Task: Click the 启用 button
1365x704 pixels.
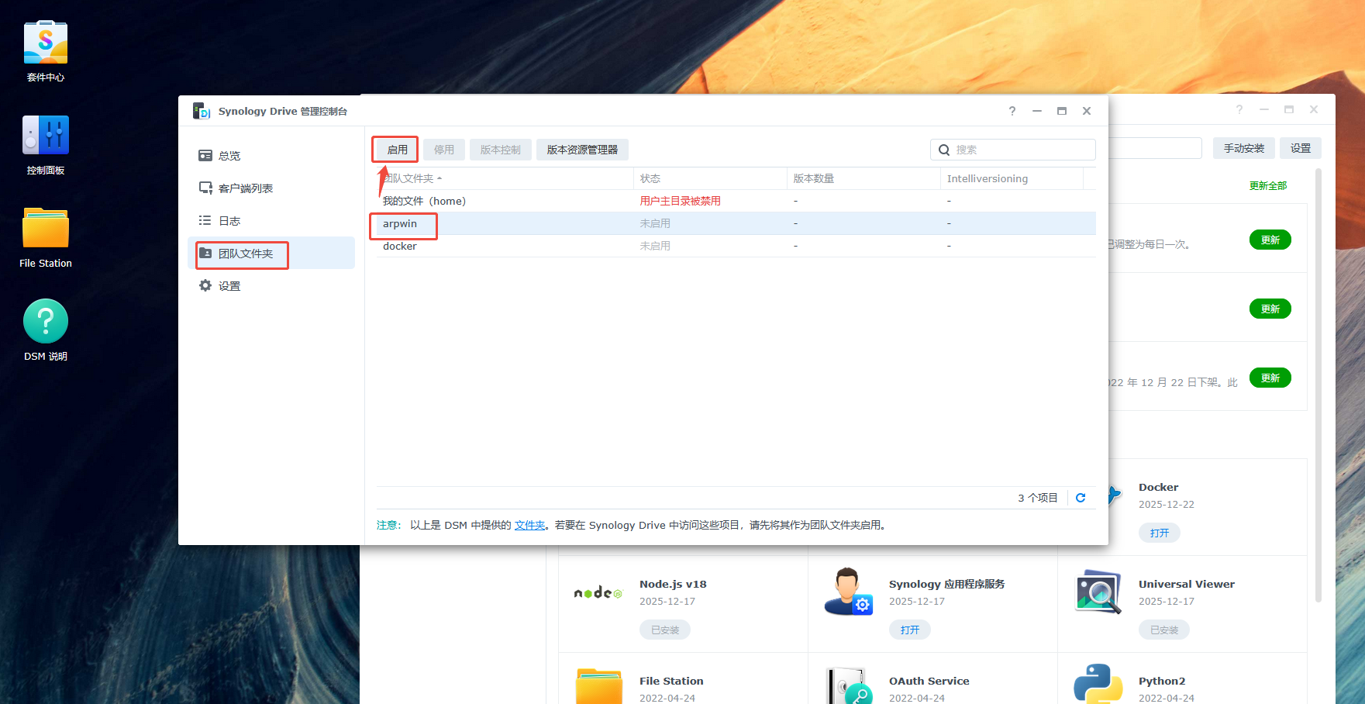Action: pos(397,150)
